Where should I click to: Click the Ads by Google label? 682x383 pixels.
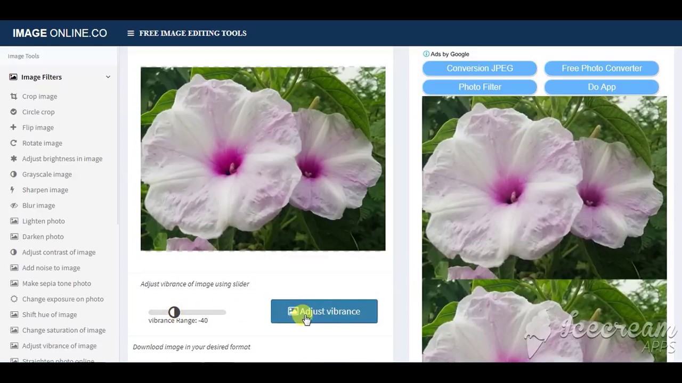point(450,54)
